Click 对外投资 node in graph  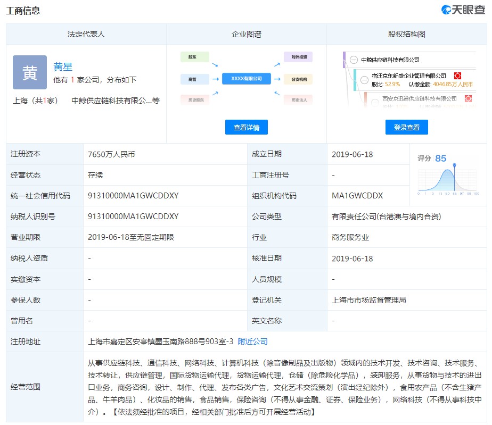pos(298,57)
